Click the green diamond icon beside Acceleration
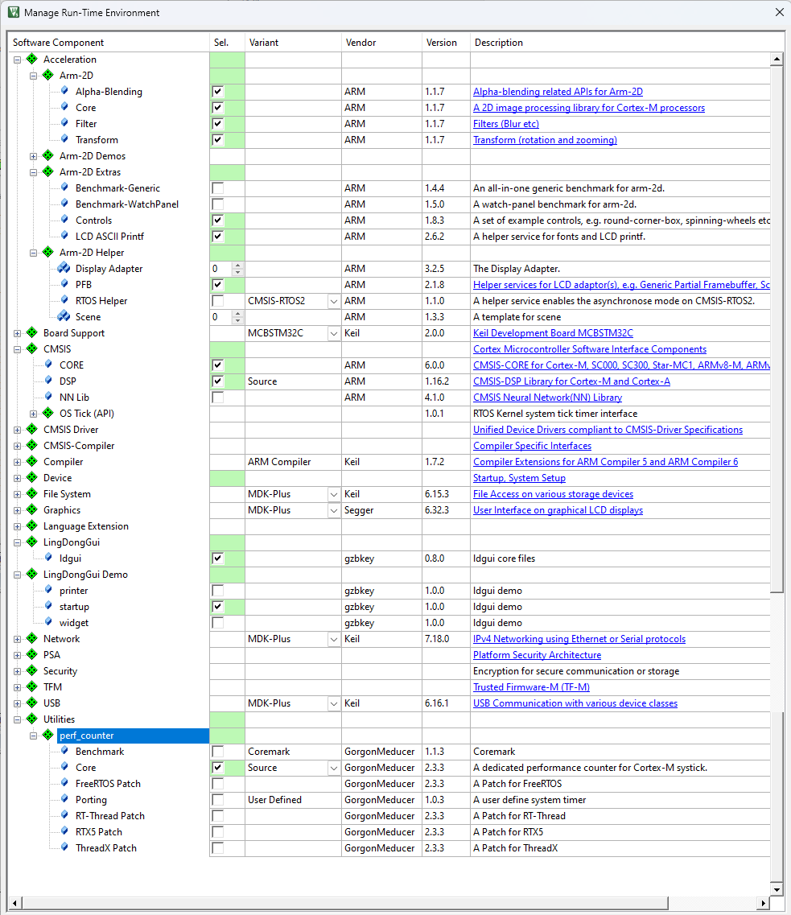This screenshot has width=791, height=915. (32, 59)
